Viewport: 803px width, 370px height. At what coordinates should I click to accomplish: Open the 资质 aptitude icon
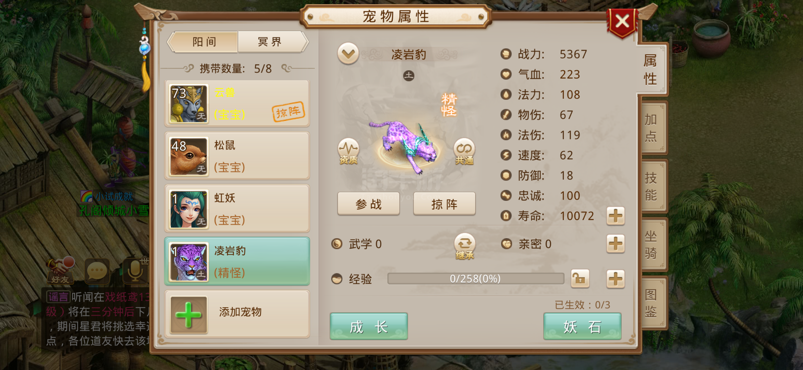pos(348,151)
